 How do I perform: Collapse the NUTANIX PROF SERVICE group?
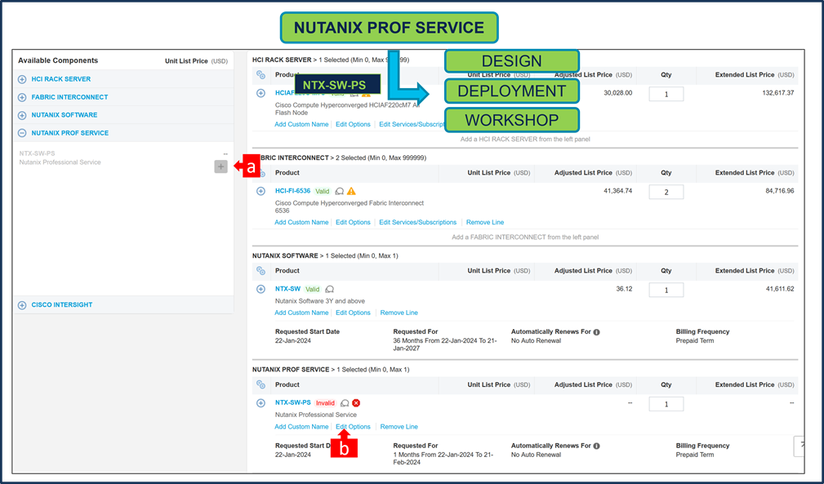(22, 133)
